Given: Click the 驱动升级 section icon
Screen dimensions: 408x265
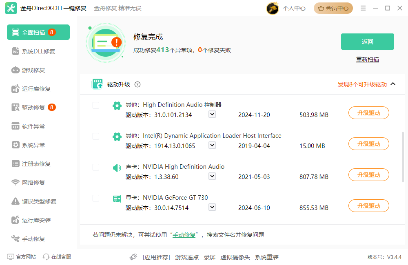Looking at the screenshot, I should tap(97, 84).
